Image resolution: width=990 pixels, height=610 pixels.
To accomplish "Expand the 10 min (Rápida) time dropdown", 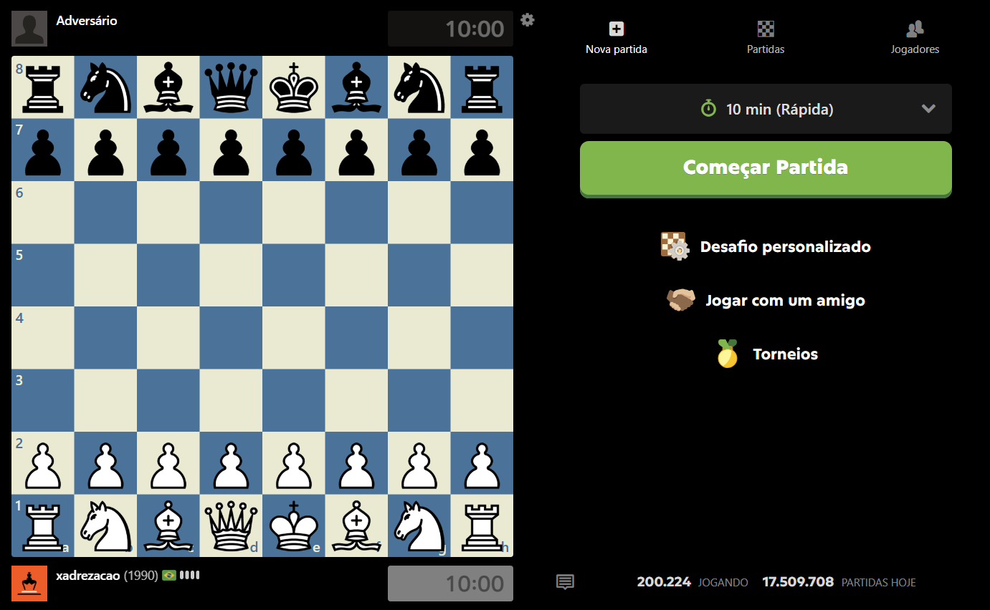I will (x=766, y=109).
